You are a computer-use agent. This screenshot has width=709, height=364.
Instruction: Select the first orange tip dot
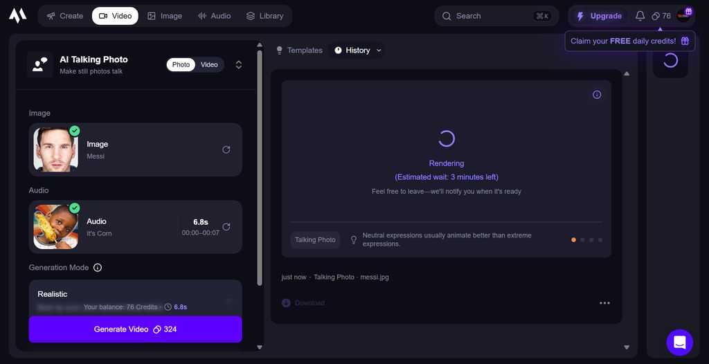pyautogui.click(x=574, y=239)
